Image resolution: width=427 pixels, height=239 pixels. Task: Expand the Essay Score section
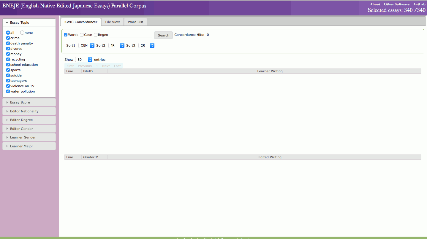pyautogui.click(x=20, y=102)
